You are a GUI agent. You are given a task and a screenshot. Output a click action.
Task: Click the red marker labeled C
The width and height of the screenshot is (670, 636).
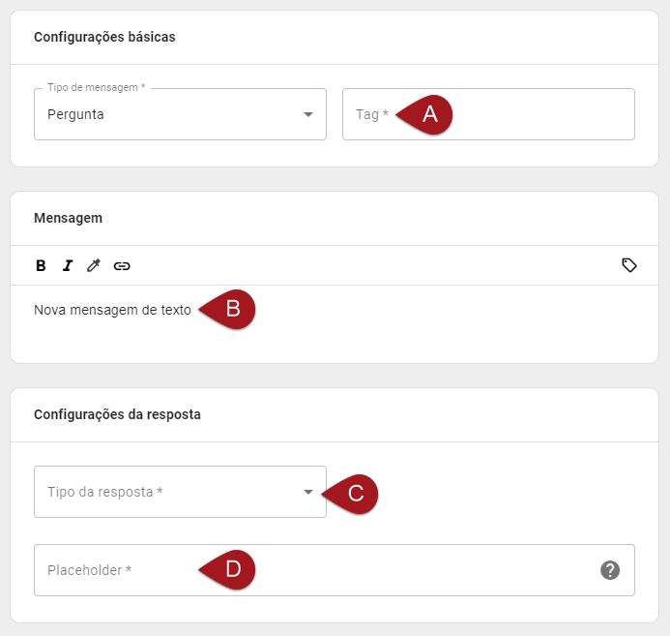pyautogui.click(x=352, y=493)
